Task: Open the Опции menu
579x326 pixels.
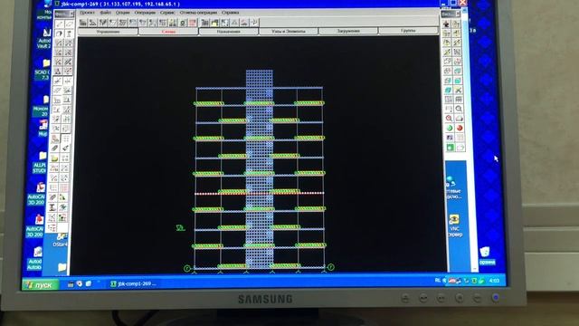Action: tap(123, 13)
